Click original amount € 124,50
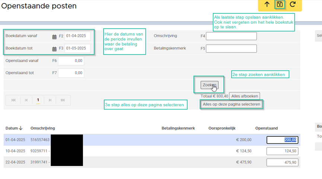 pyautogui.click(x=244, y=151)
